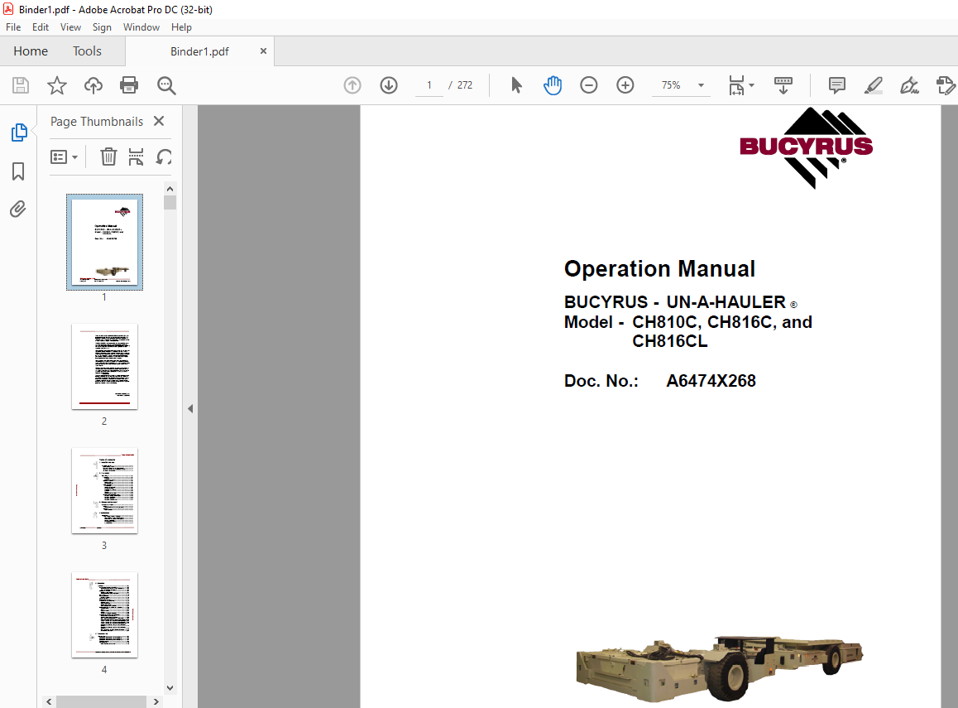Rotate page counterclockwise icon
This screenshot has height=708, width=958.
[x=164, y=157]
